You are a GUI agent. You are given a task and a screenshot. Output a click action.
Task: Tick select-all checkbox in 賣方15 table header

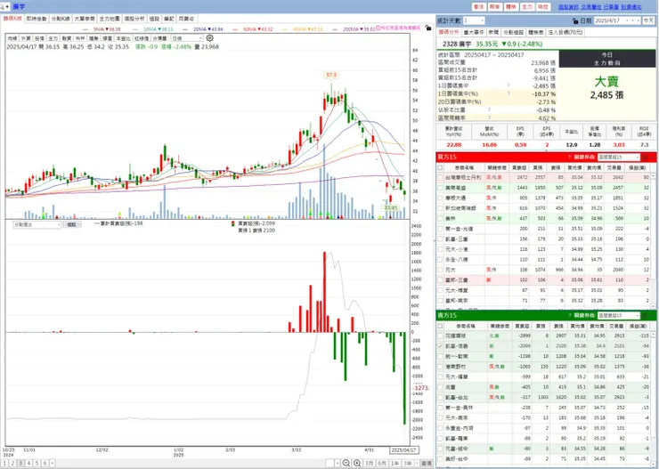[x=440, y=326]
